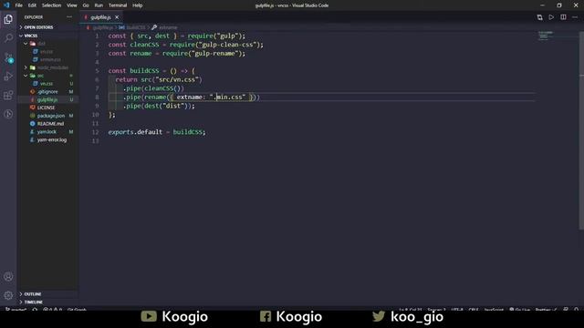The image size is (584, 328).
Task: Open the Selection menu
Action: pyautogui.click(x=51, y=5)
